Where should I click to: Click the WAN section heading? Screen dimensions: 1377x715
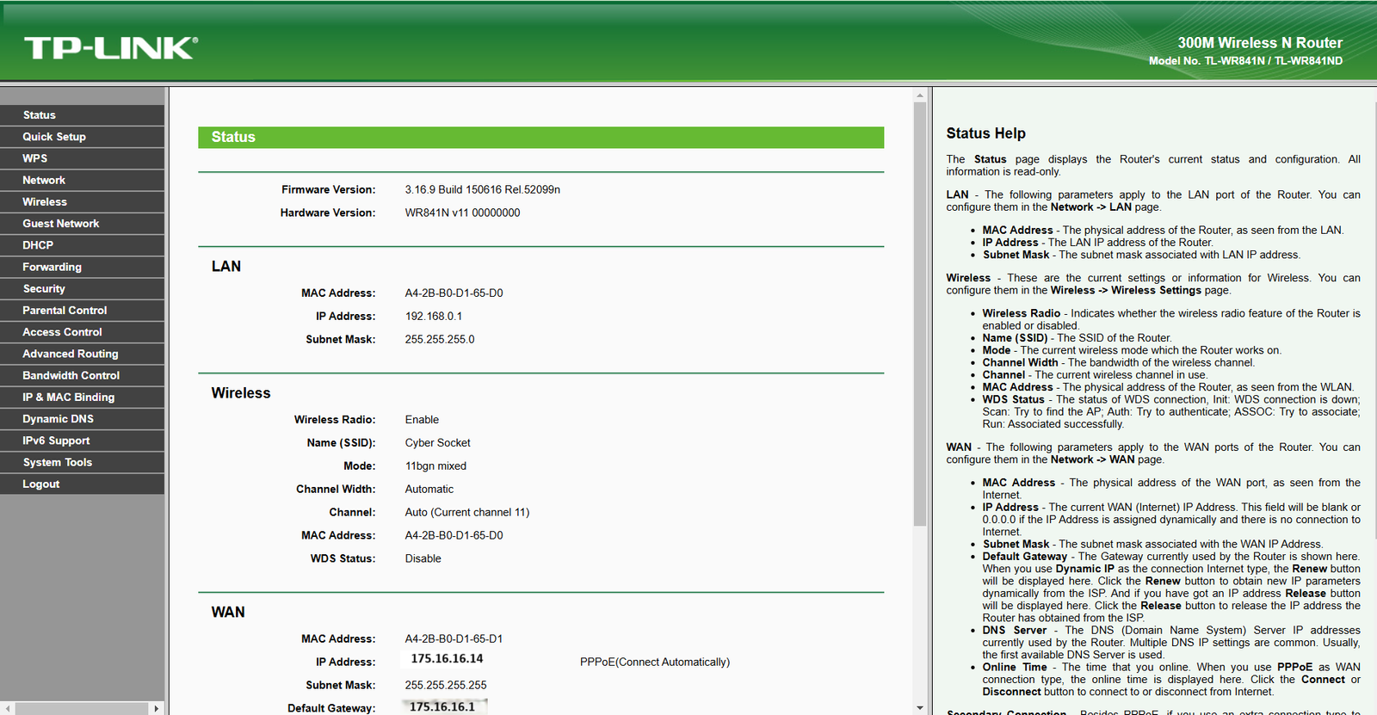click(228, 613)
